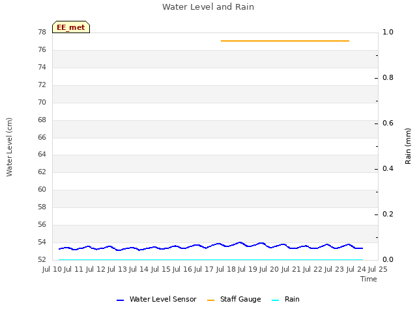
Task: Click the 58 y-axis tick label
Action: point(42,207)
